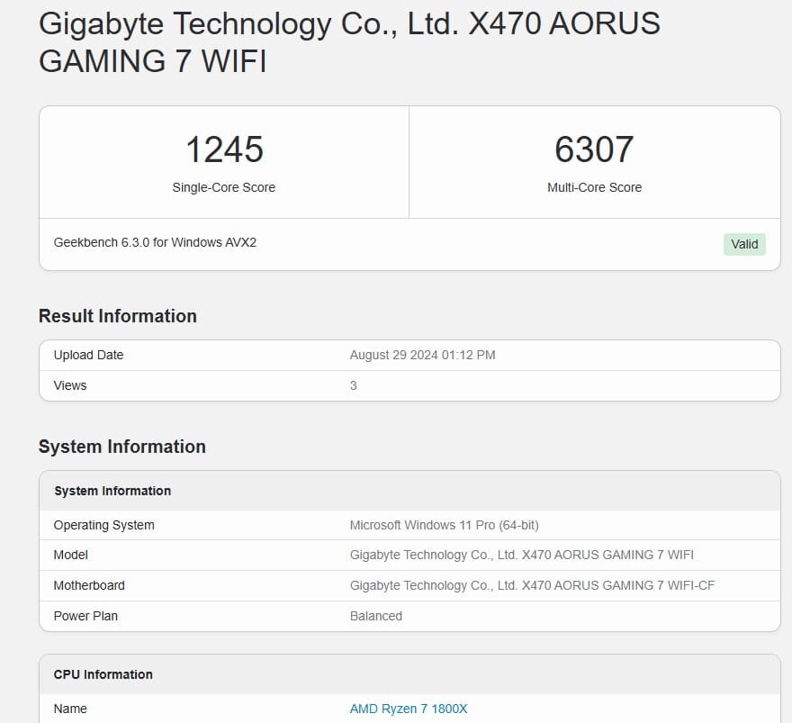The height and width of the screenshot is (723, 792).
Task: Click the Geekbench 6.3.0 for Windows AVX2 text
Action: 155,242
